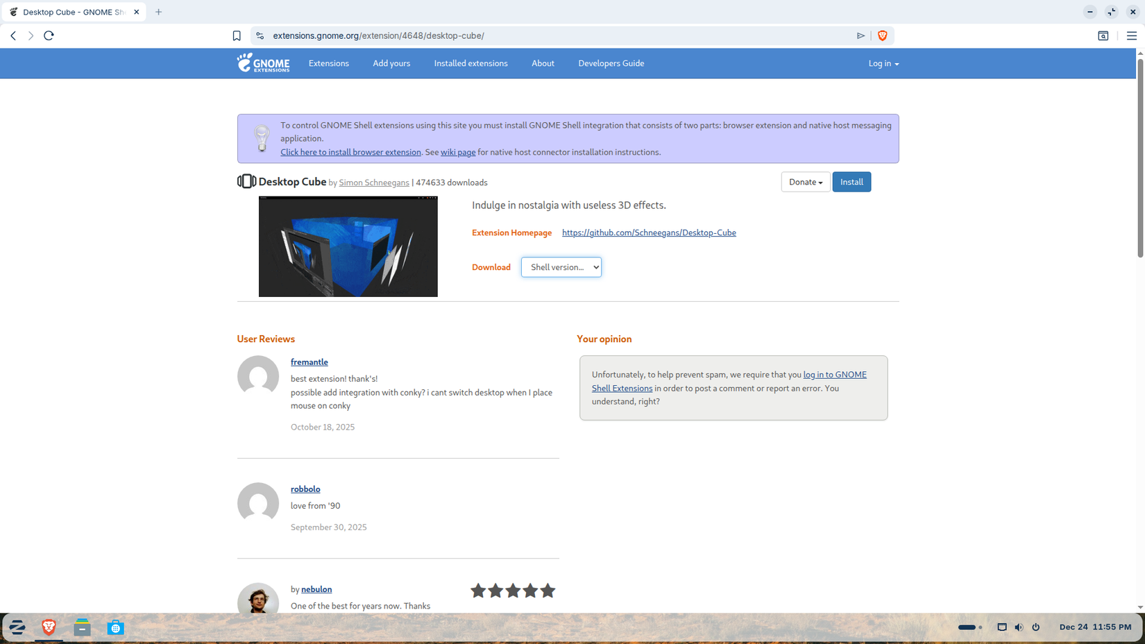Open the volume control in tray
This screenshot has height=644, width=1145.
(x=1019, y=627)
